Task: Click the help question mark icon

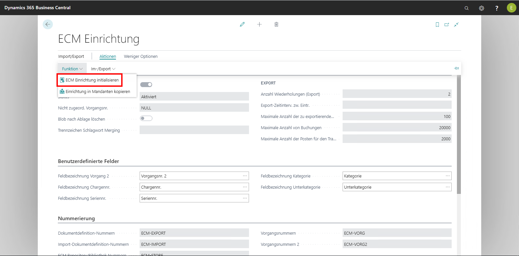Action: tap(497, 8)
